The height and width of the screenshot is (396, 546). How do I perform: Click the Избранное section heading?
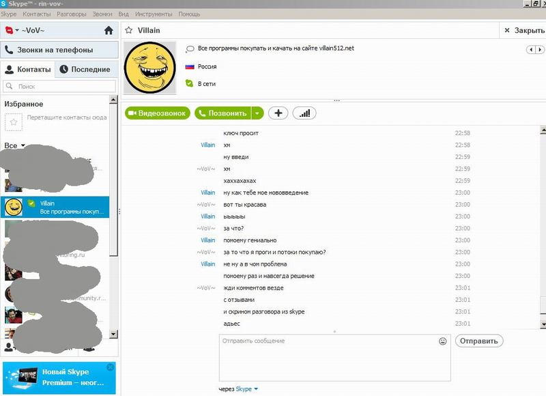tap(24, 104)
